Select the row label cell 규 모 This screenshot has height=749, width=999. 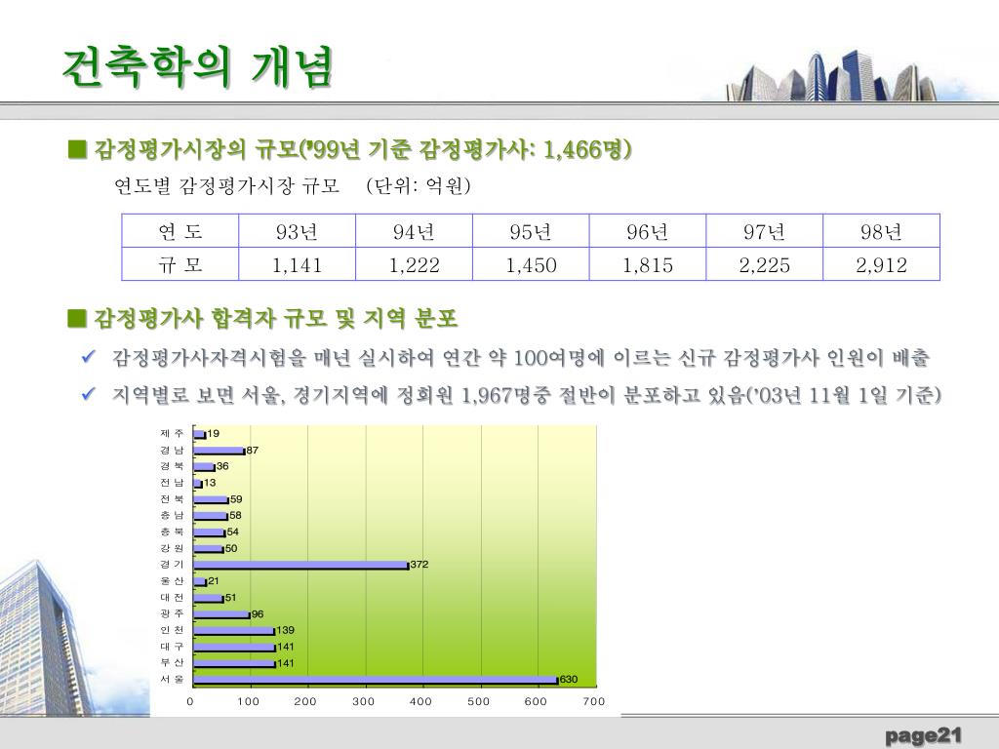(180, 264)
